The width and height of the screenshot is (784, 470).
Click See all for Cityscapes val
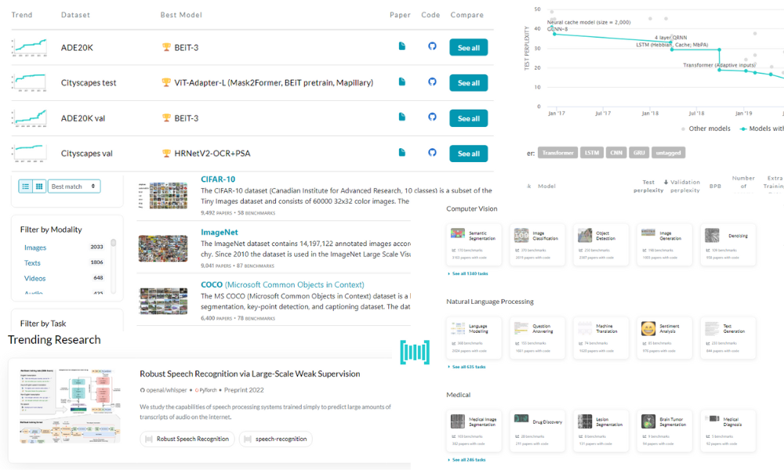[x=469, y=154]
